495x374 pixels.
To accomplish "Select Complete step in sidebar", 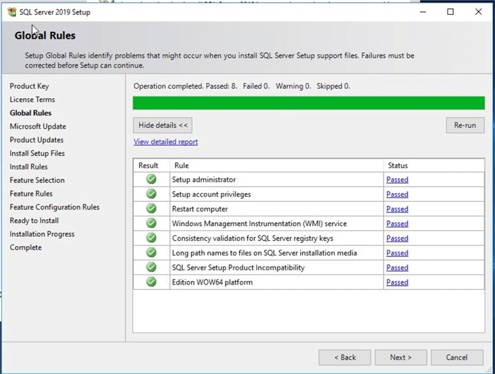I will [25, 248].
